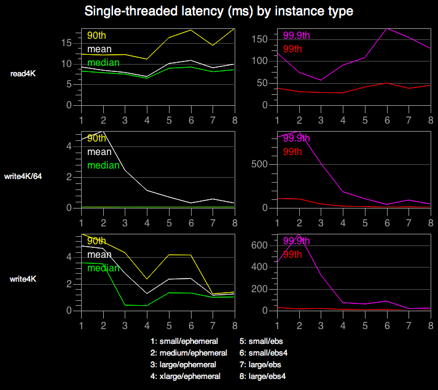438x390 pixels.
Task: Select legend entry '6: small/ebs4'
Action: 264,353
